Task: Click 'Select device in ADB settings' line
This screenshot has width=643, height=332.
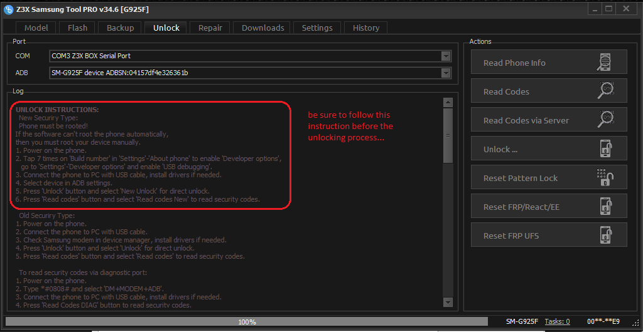Action: [x=64, y=183]
